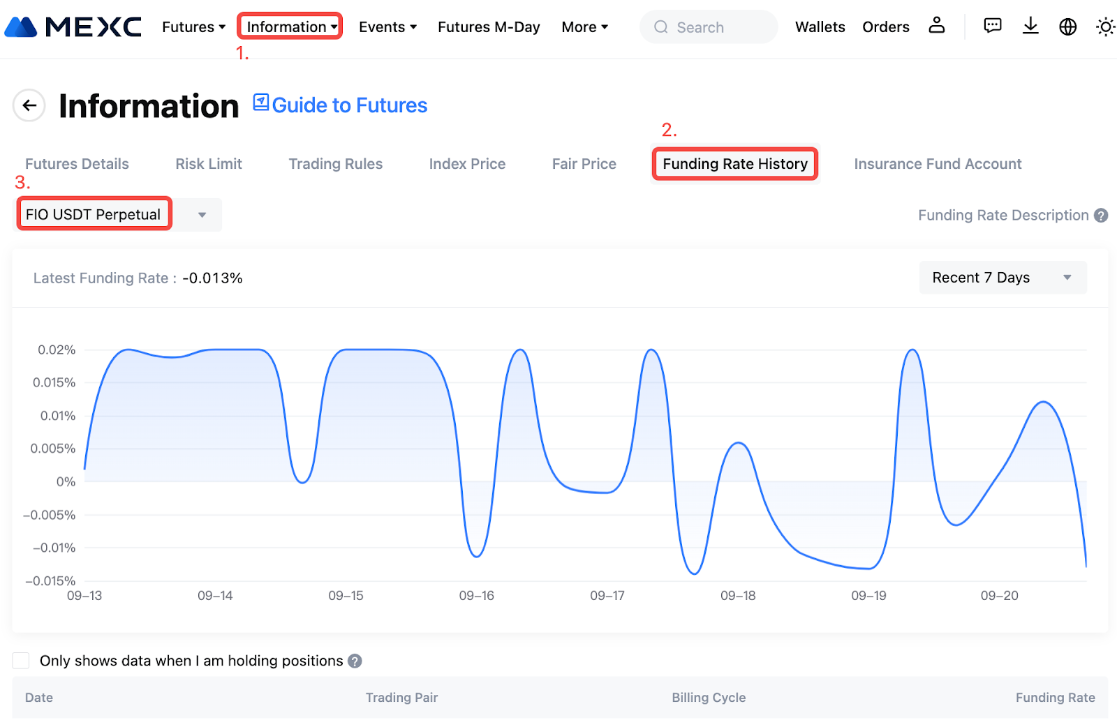Open the Recent 7 Days range dropdown
1117x720 pixels.
click(x=1002, y=278)
